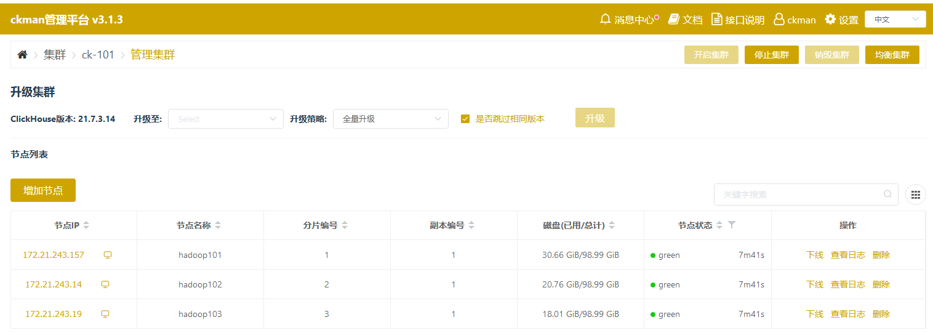Click the search magnifier icon
The image size is (933, 333).
tap(887, 194)
